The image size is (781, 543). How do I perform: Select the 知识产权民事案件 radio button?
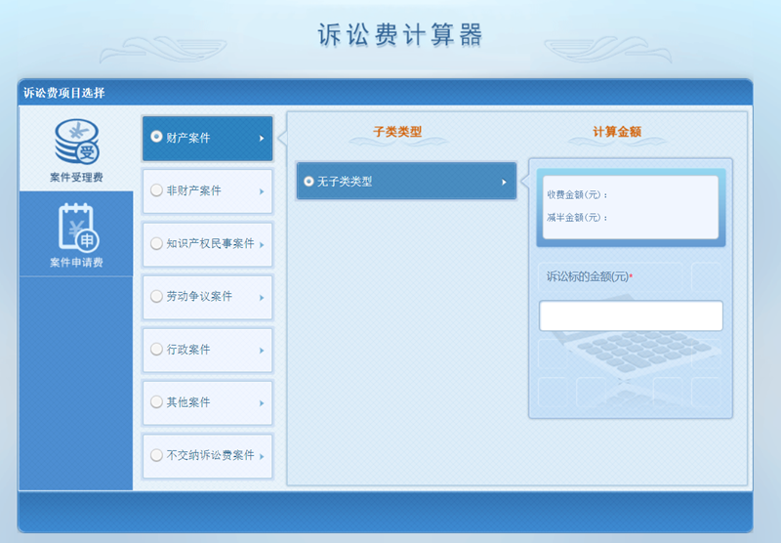156,243
